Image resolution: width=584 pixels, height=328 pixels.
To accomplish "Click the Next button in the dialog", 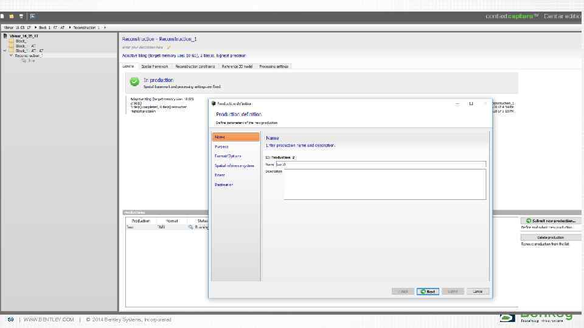I will click(x=428, y=292).
